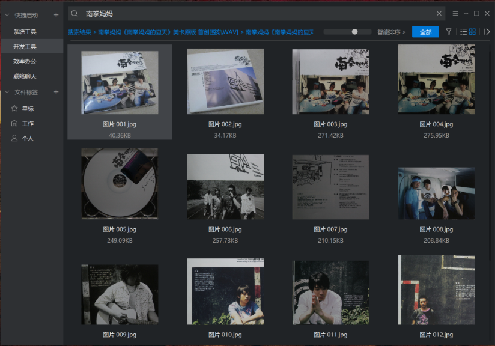Toggle the side preview panel arrow
The height and width of the screenshot is (346, 495).
[487, 32]
